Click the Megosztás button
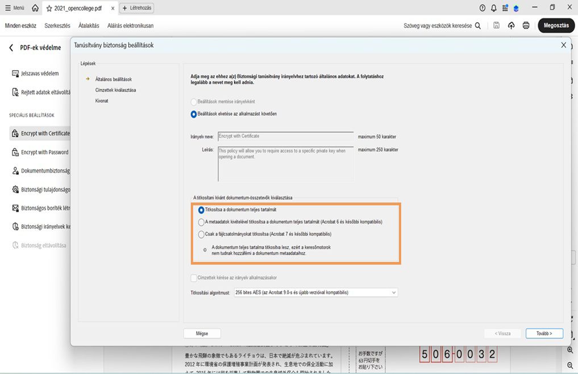 (556, 26)
